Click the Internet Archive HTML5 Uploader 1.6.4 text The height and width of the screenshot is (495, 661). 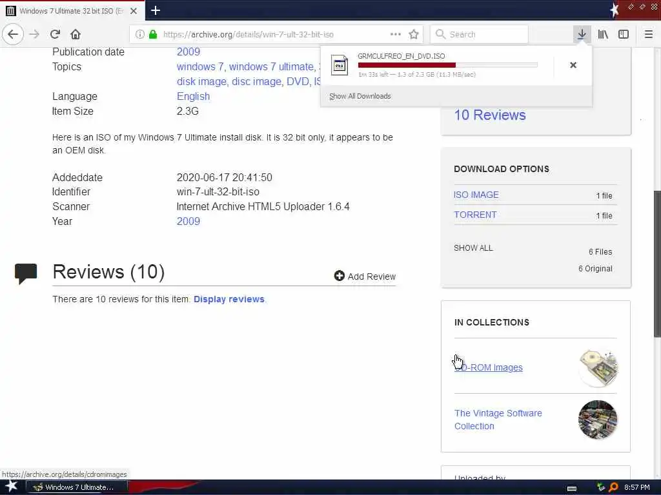tap(263, 207)
